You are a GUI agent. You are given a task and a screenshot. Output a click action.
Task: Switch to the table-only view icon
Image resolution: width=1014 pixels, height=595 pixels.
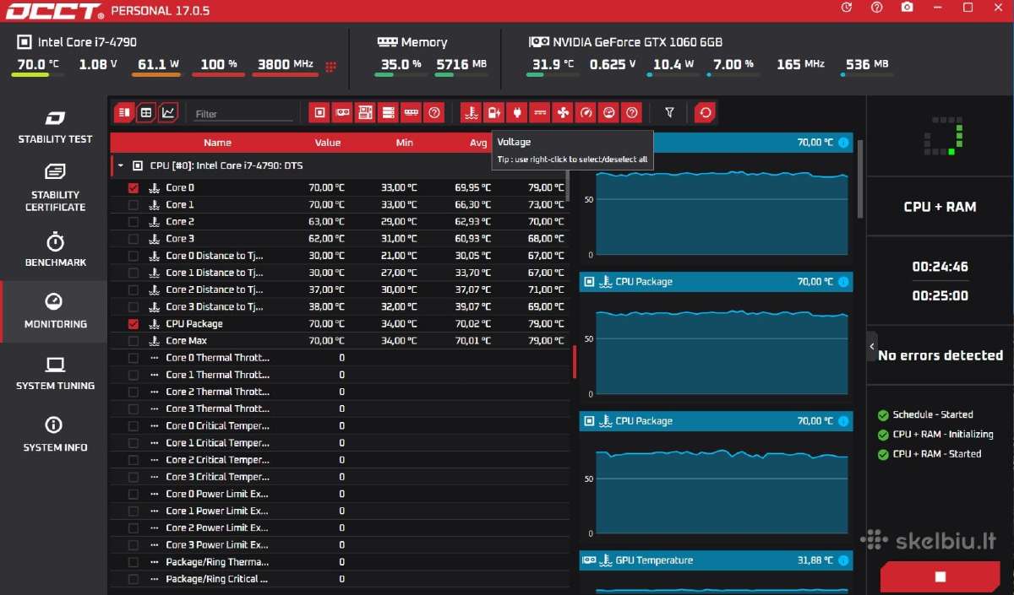pos(145,112)
